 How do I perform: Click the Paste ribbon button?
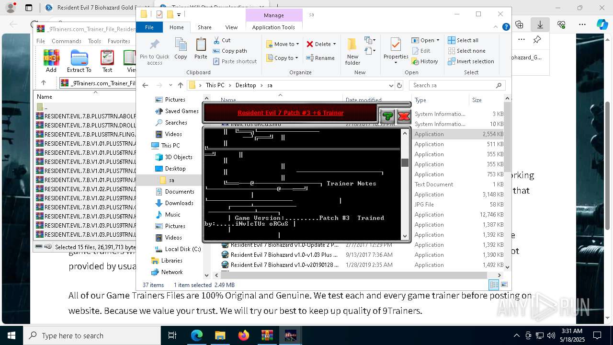pos(201,49)
